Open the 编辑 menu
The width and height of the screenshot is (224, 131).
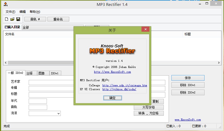[23, 12]
